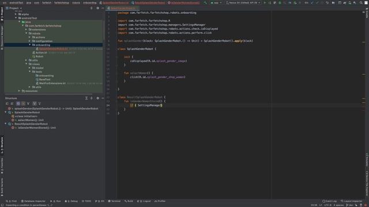Click the Apply Changes icon next to Run
369x207 pixels.
270,3
